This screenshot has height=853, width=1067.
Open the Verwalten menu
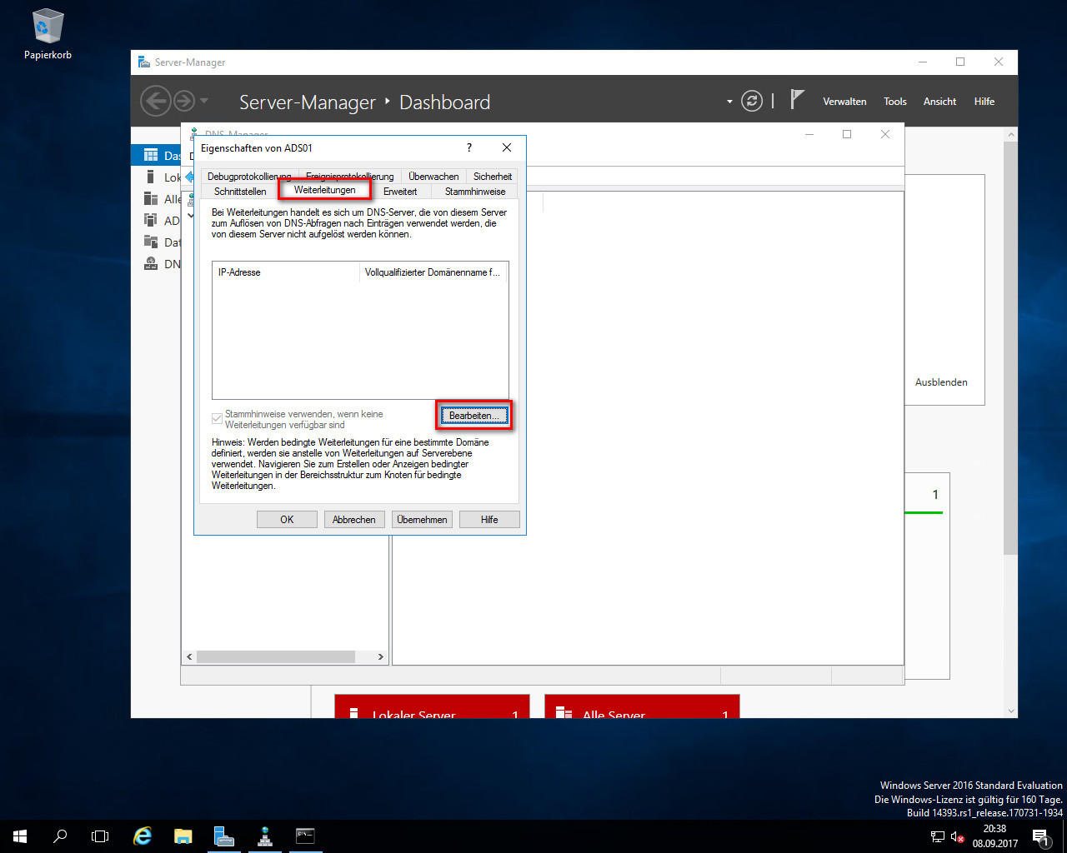pyautogui.click(x=844, y=102)
